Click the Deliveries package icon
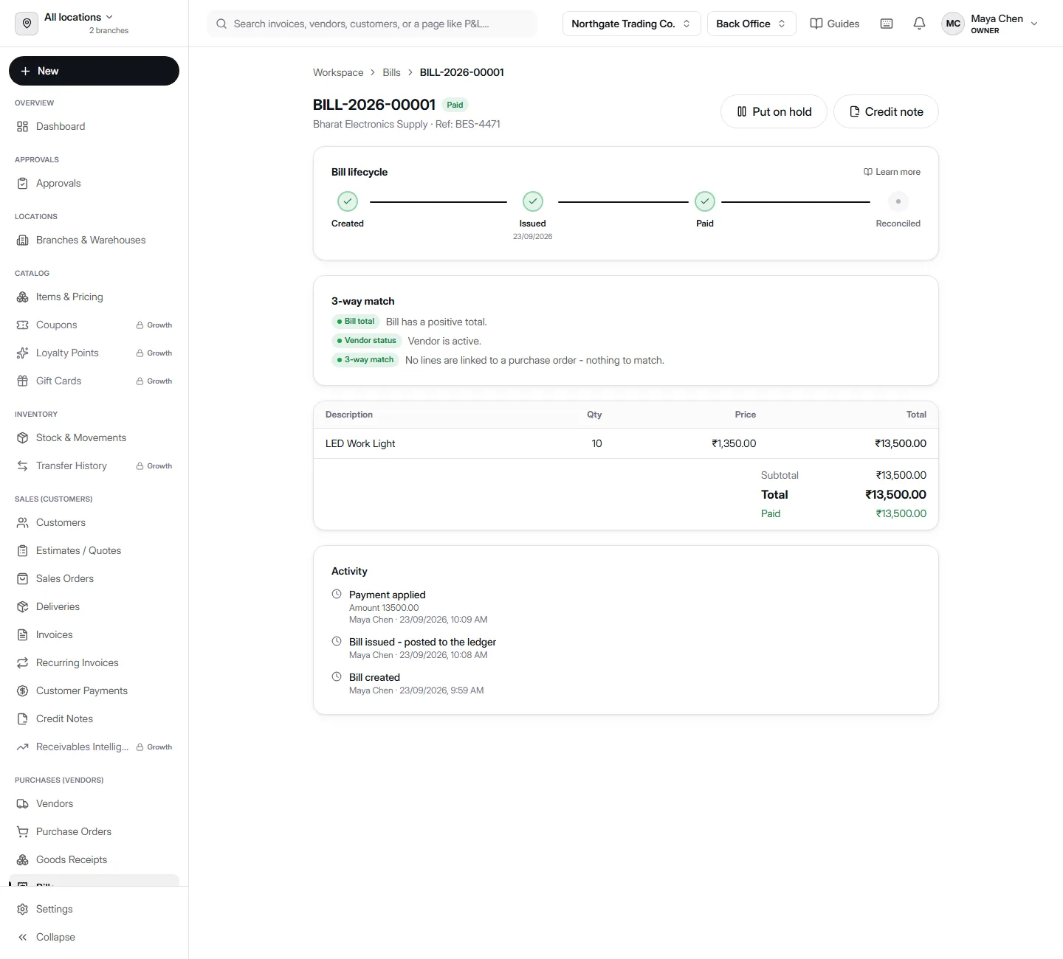Image resolution: width=1063 pixels, height=959 pixels. click(x=23, y=606)
